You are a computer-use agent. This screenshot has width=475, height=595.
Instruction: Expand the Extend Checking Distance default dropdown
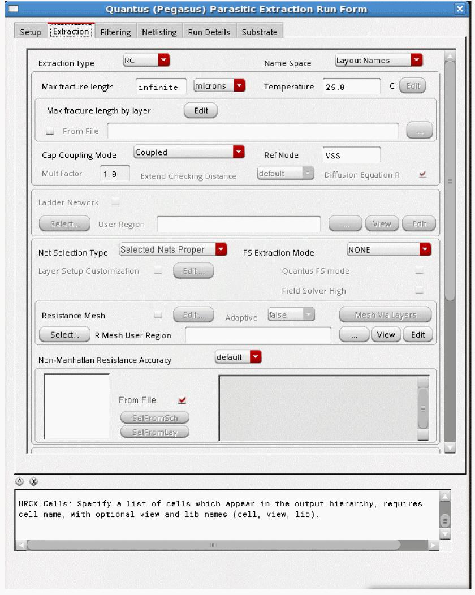(286, 174)
